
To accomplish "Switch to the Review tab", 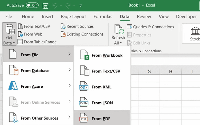I will pos(144,16).
